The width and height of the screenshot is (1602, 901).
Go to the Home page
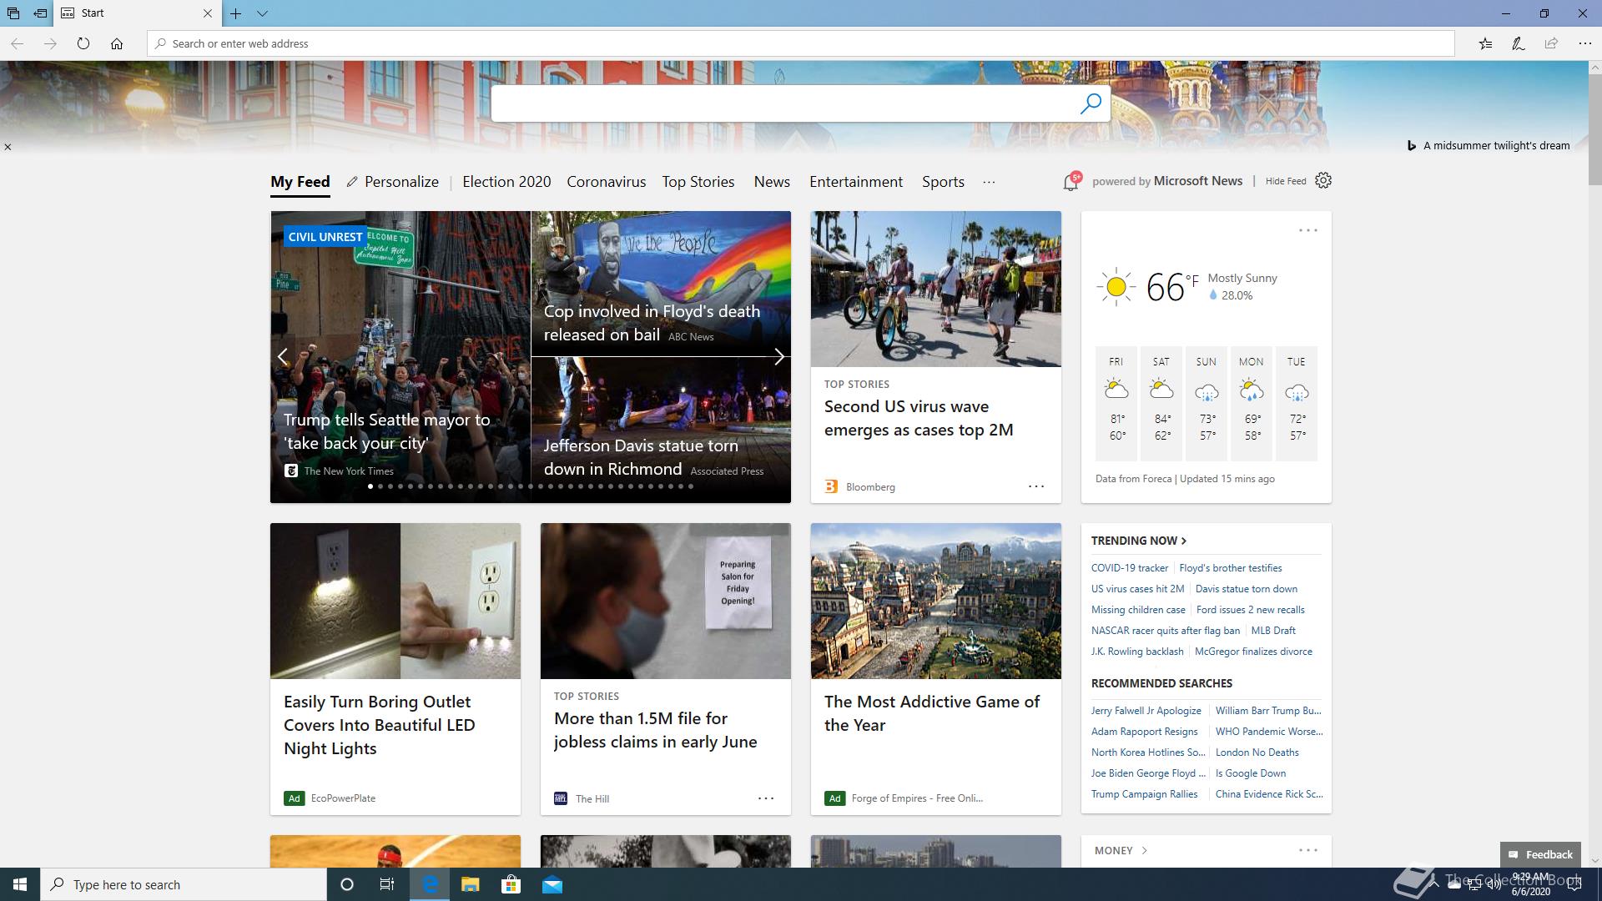coord(117,43)
